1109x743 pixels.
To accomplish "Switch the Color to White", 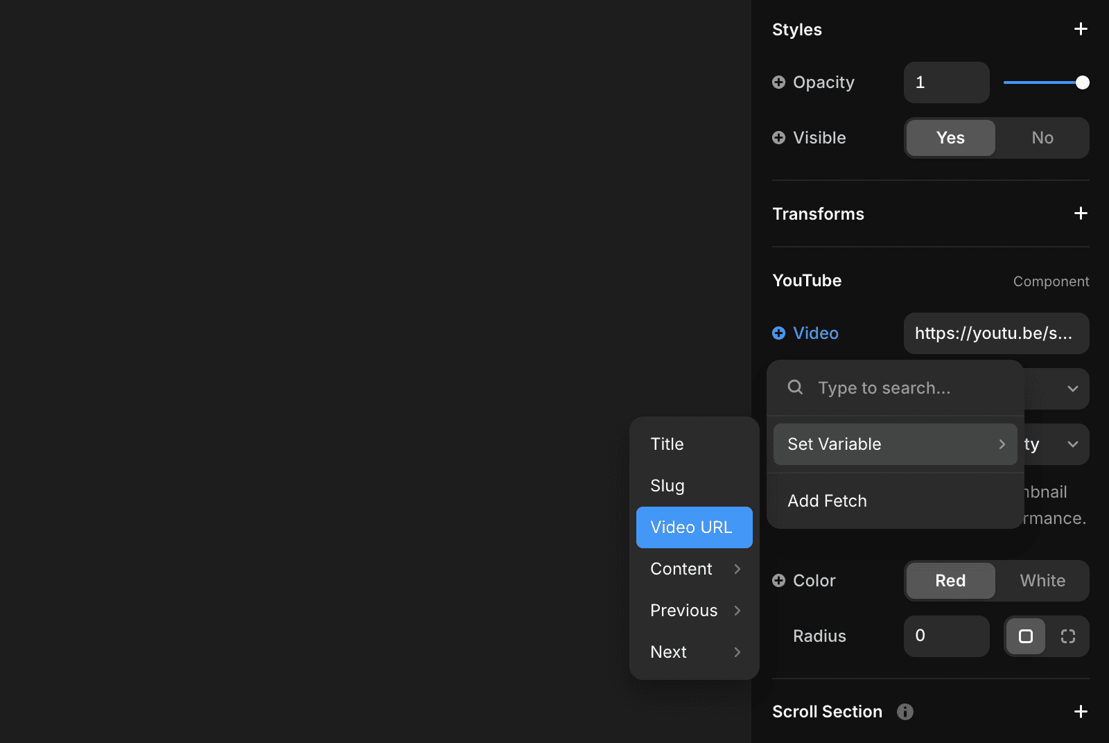I will pos(1042,581).
